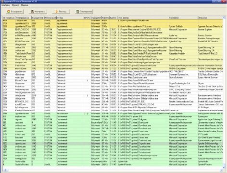
Task: Sort by the CPU% column header
Action: (88, 18)
